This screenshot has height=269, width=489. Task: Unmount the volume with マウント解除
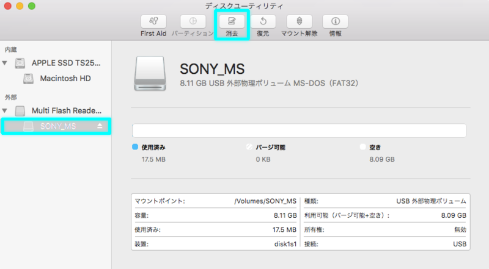click(x=300, y=21)
